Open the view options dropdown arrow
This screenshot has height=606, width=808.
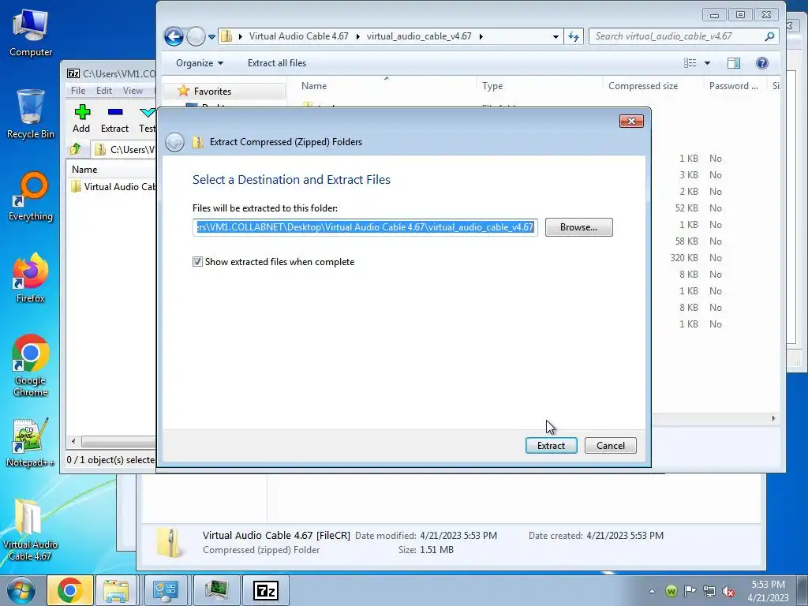click(x=707, y=63)
